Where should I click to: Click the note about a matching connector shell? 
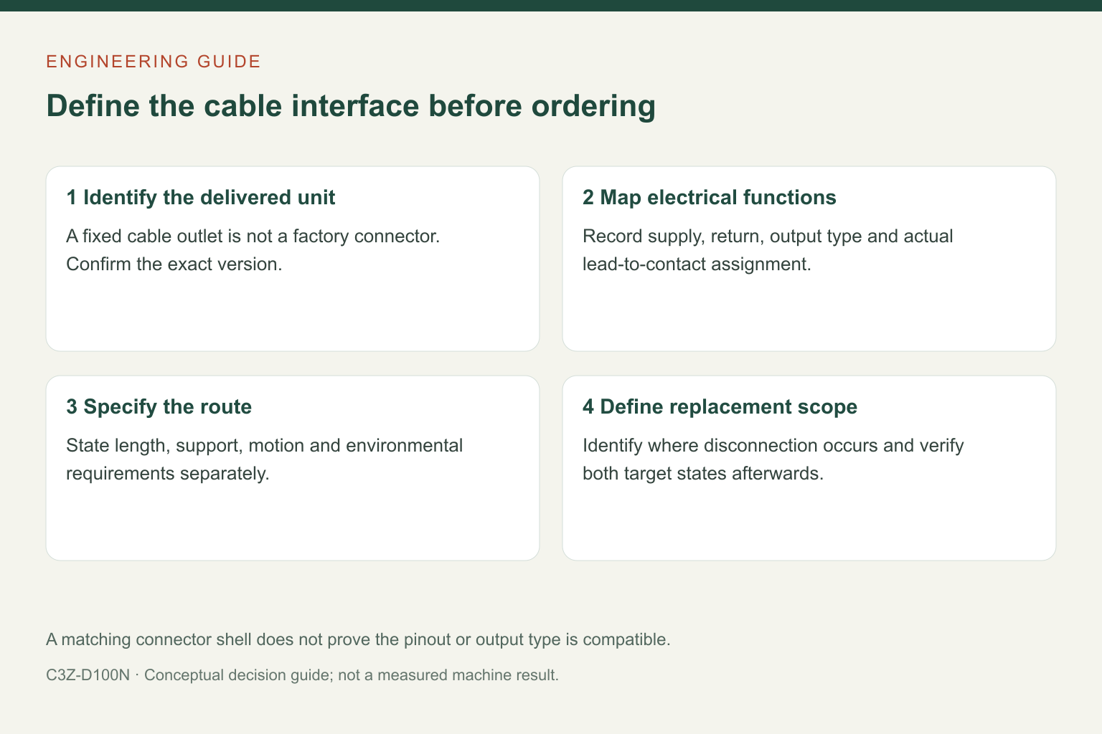358,639
